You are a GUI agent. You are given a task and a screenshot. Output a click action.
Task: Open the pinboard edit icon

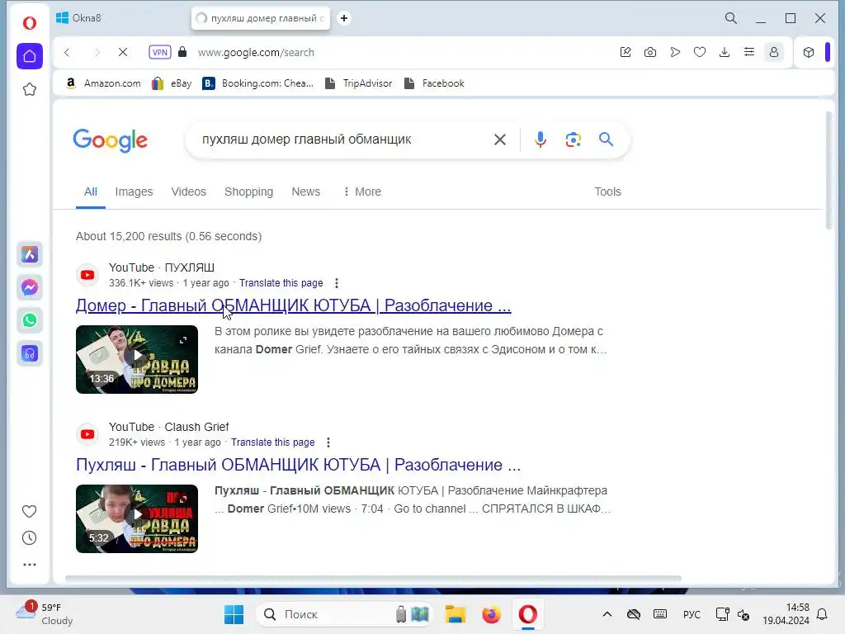625,52
